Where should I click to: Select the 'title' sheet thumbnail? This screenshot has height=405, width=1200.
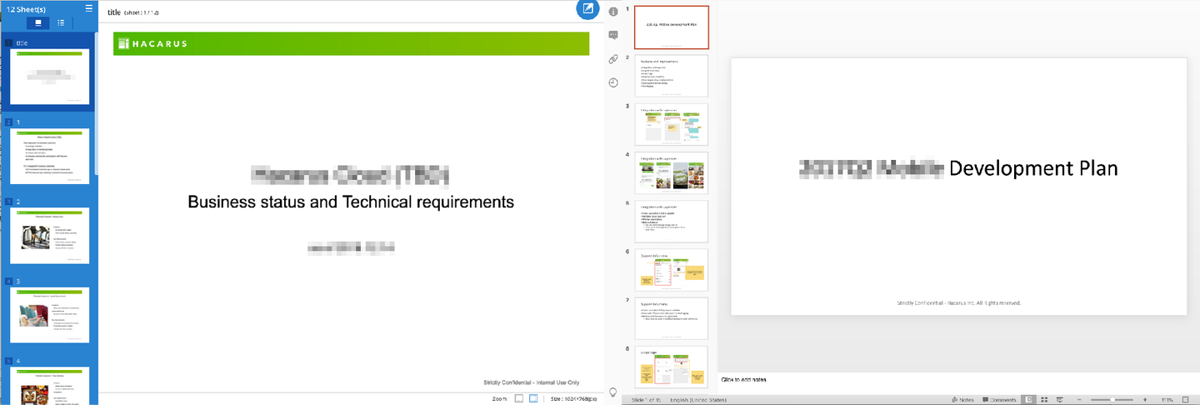point(50,76)
